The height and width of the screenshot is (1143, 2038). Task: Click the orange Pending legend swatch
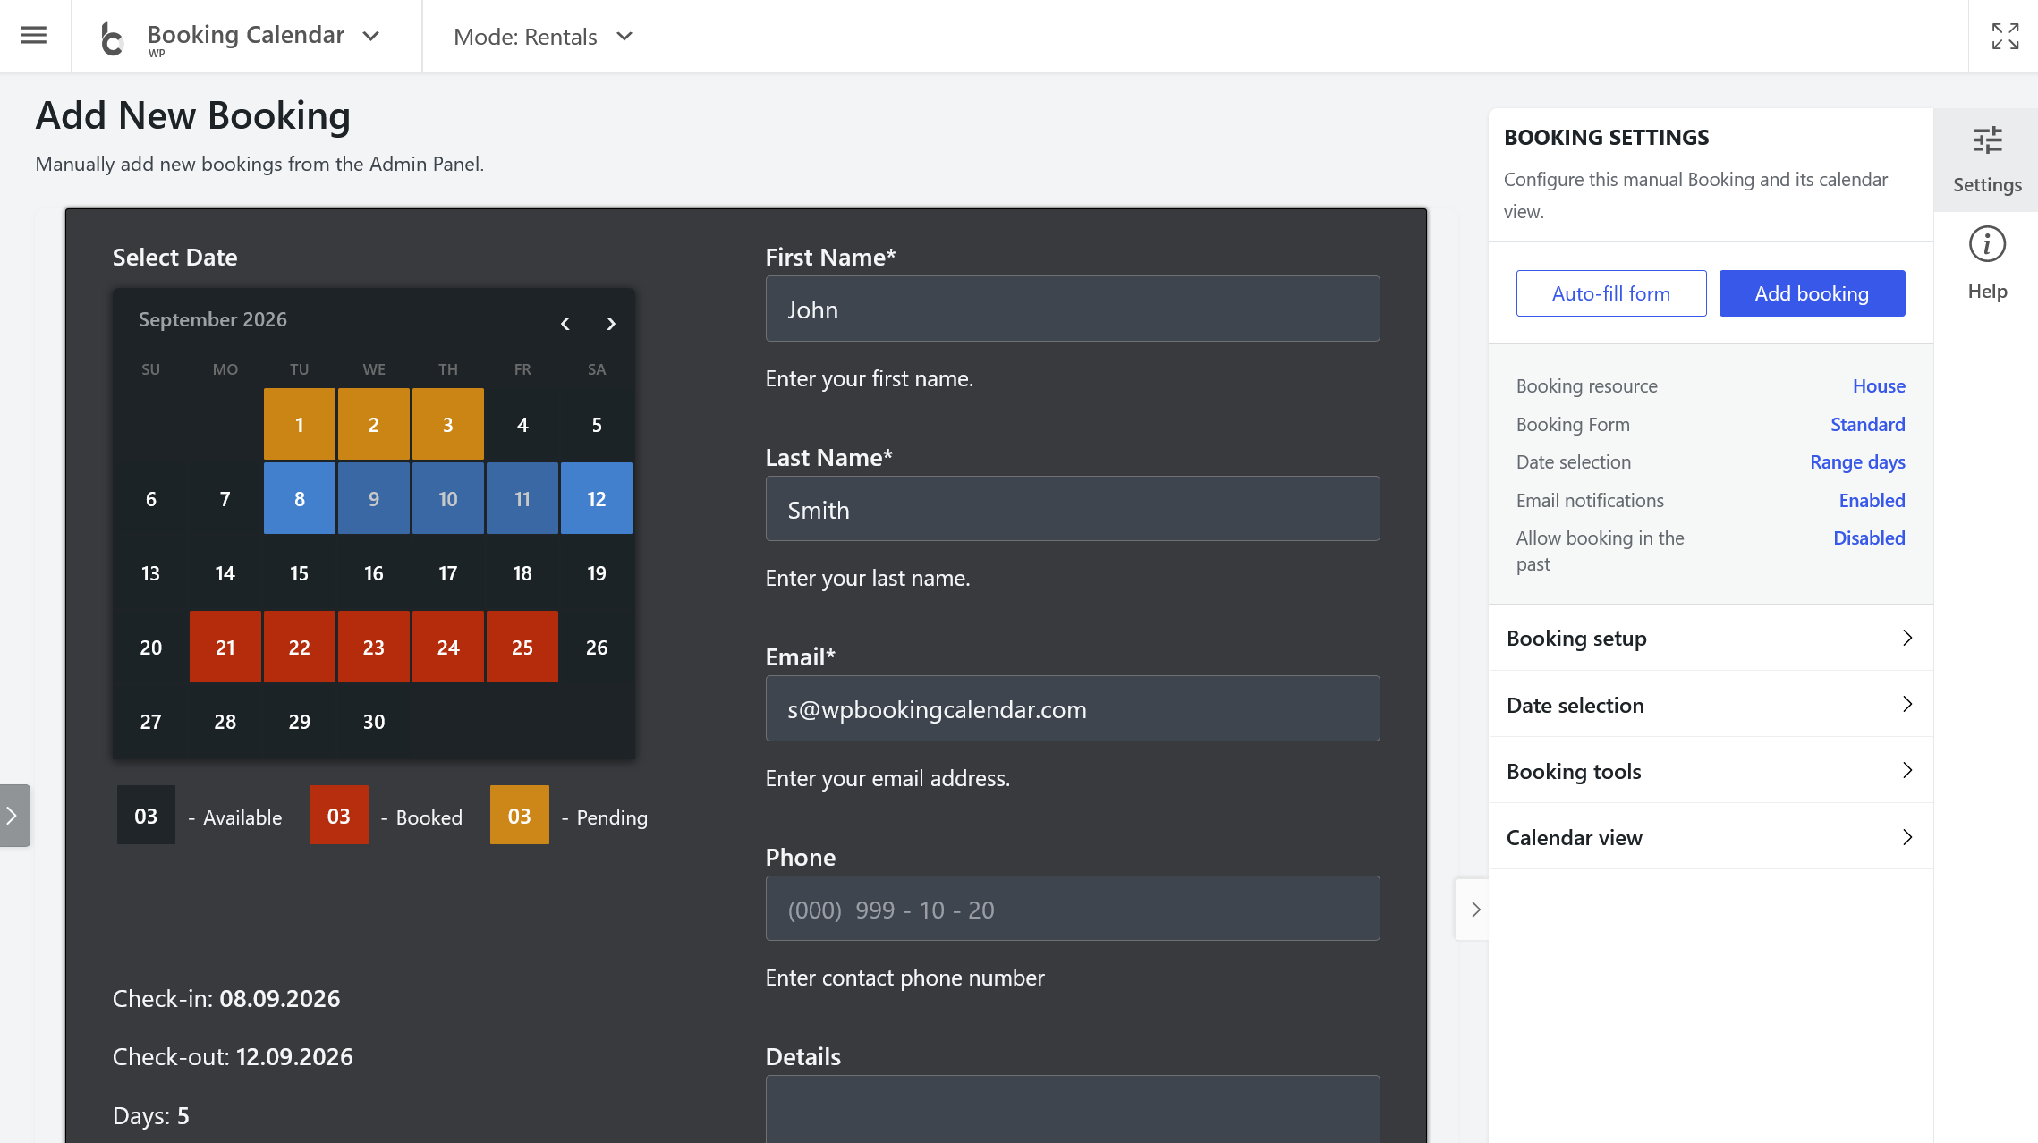pos(520,815)
